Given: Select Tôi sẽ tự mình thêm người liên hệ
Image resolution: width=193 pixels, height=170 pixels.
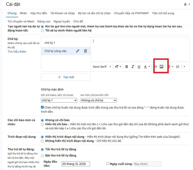Looking at the screenshot, I should tap(42, 31).
